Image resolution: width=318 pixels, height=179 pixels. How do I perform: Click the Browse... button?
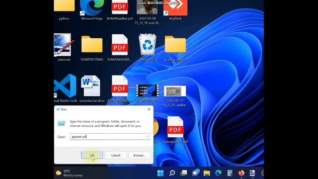pyautogui.click(x=139, y=155)
